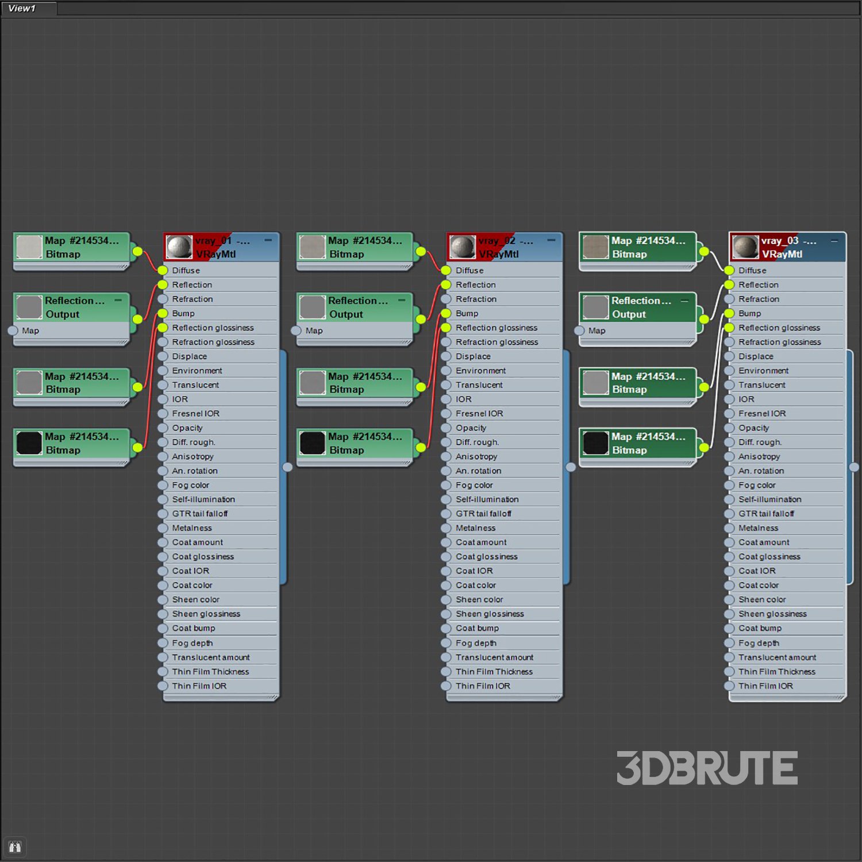Collapse the vray_03 node with its minus button

click(x=834, y=240)
